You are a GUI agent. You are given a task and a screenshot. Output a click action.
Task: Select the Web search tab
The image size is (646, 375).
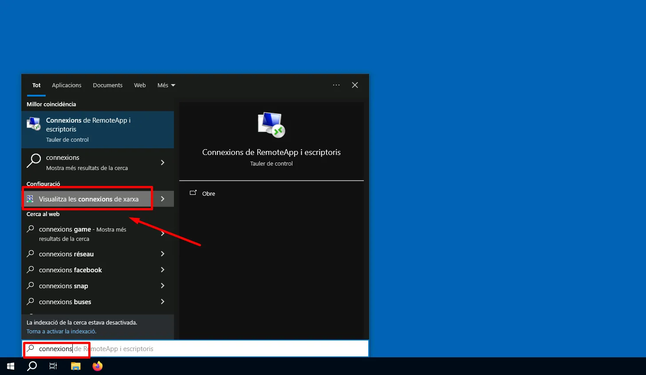(140, 85)
